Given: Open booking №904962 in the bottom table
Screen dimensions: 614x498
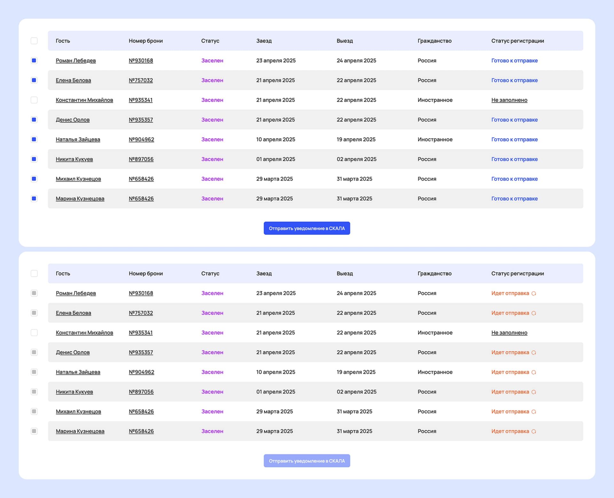Looking at the screenshot, I should 141,372.
